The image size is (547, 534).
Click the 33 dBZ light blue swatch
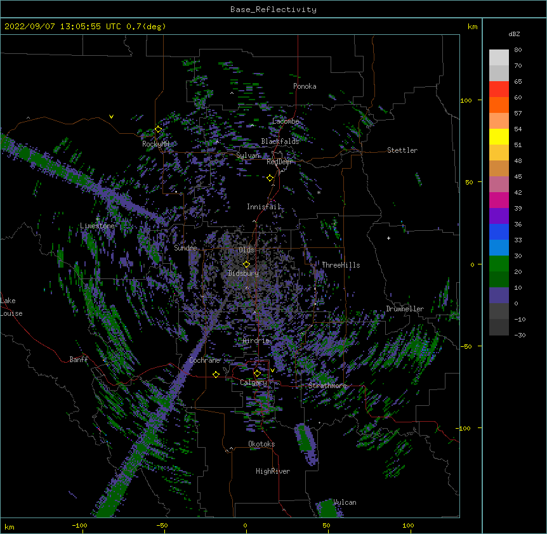pyautogui.click(x=499, y=247)
